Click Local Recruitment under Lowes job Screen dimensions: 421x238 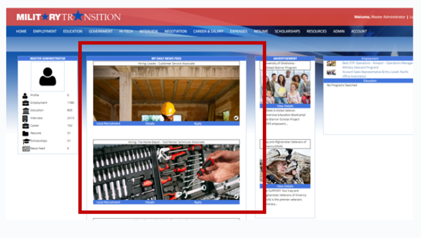coord(108,123)
